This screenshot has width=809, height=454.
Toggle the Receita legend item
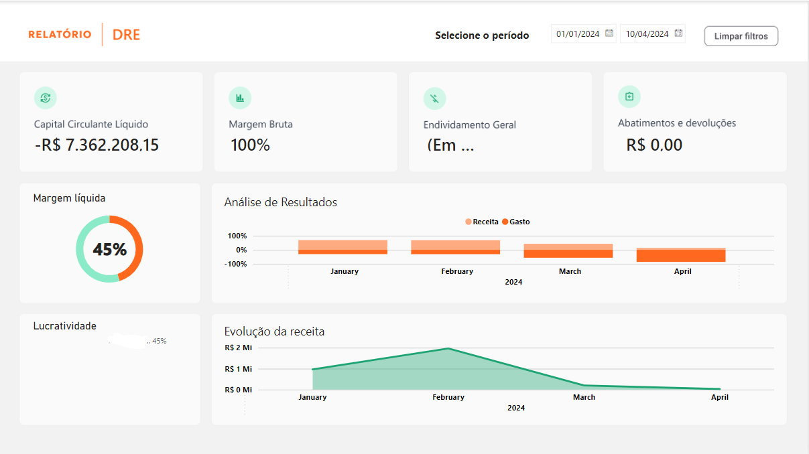481,222
